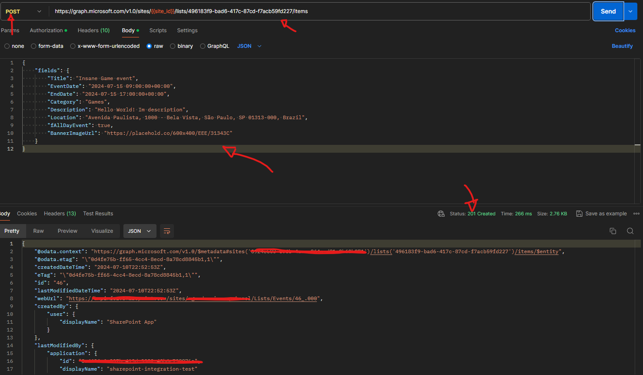Select binary body type
The width and height of the screenshot is (643, 375).
pyautogui.click(x=181, y=46)
